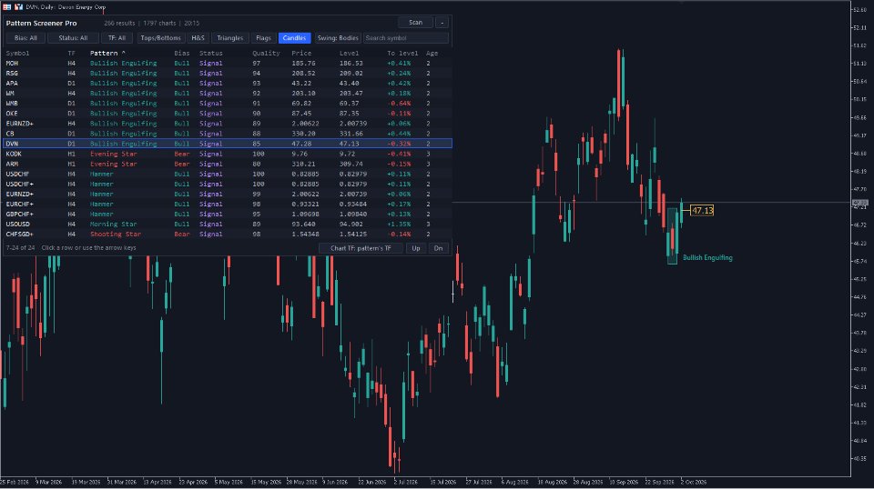Toggle the H&S pattern filter
Screen dimensions: 874x489
pyautogui.click(x=198, y=38)
